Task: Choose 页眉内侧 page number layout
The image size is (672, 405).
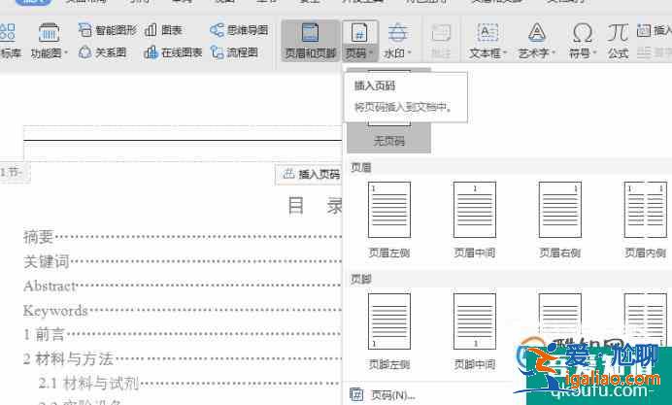Action: 645,219
